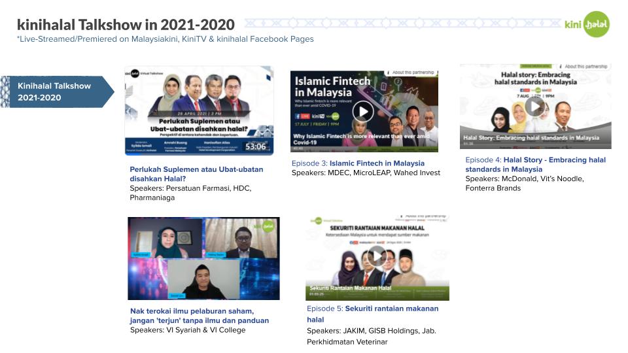Image resolution: width=628 pixels, height=353 pixels.
Task: Click the 53:06 duration badge
Action: 256,147
